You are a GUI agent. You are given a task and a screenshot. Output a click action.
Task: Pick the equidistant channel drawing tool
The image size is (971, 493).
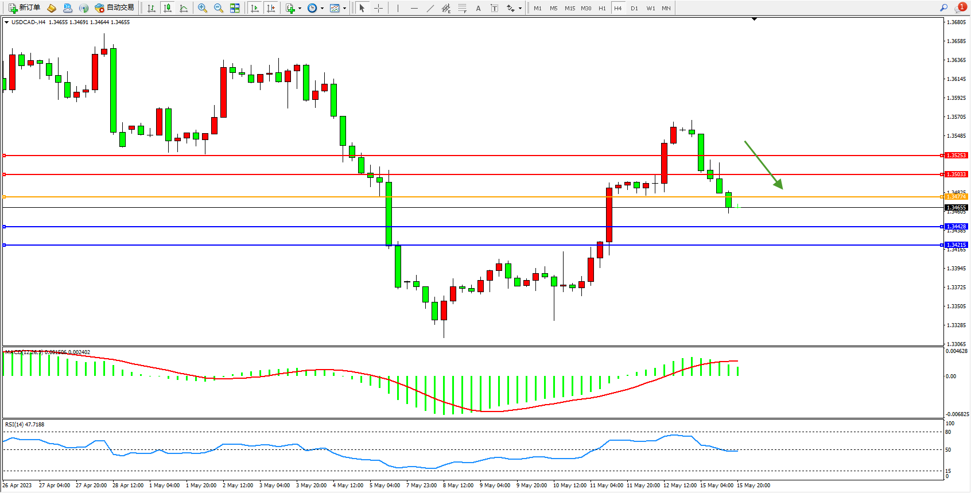[446, 8]
